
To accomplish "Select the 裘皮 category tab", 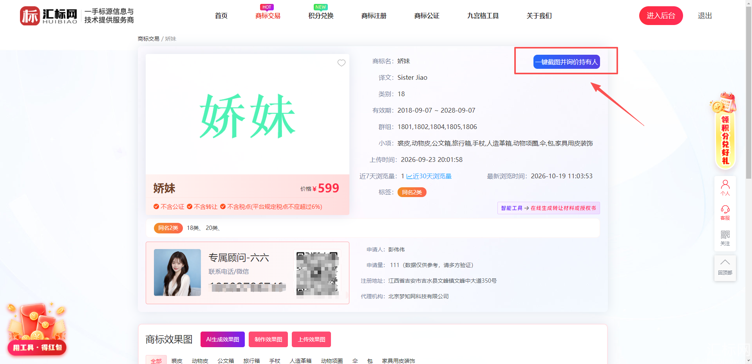I will coord(177,360).
